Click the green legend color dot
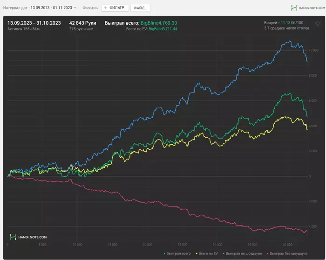The height and width of the screenshot is (260, 326). tap(164, 253)
